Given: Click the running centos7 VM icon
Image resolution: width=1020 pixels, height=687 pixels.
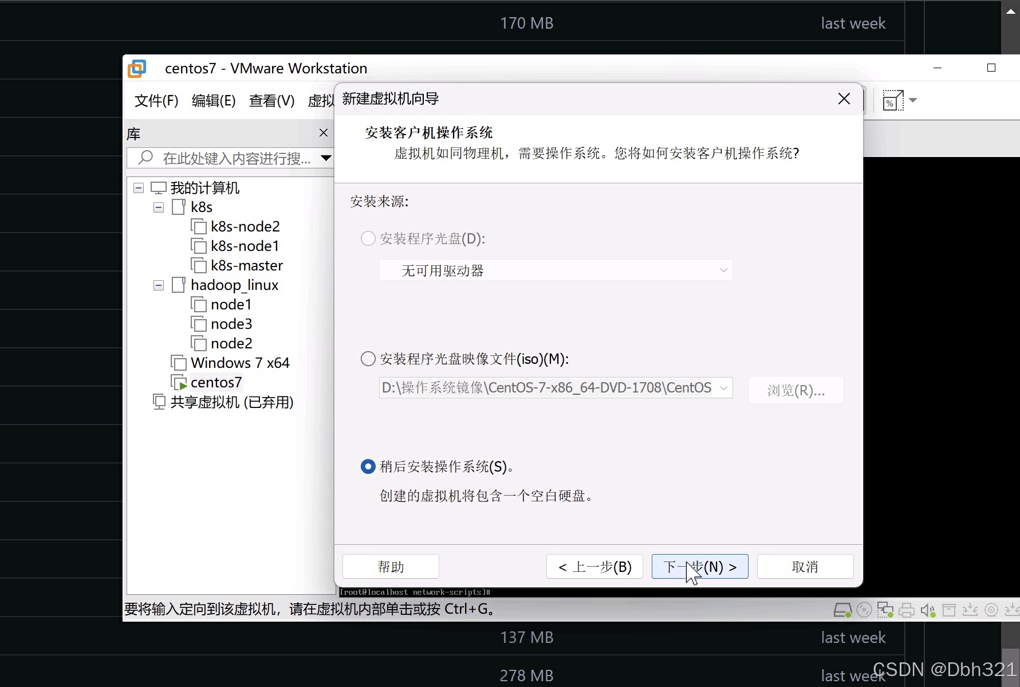Looking at the screenshot, I should (x=179, y=382).
